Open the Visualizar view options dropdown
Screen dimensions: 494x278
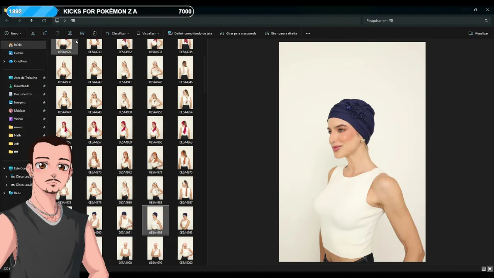pos(148,33)
